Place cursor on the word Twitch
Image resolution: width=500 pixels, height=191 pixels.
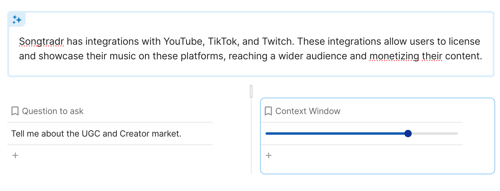point(278,41)
